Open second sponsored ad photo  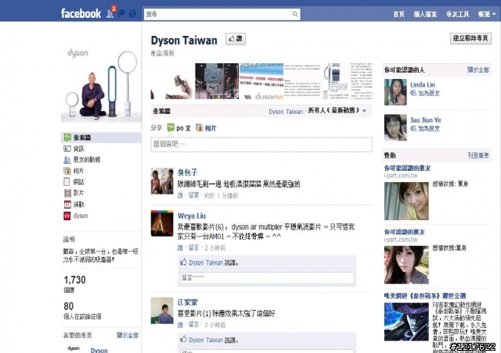[406, 265]
